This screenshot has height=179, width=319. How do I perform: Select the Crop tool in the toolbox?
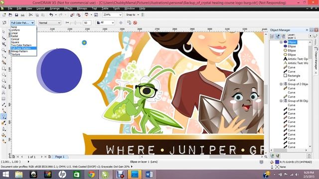click(x=3, y=44)
